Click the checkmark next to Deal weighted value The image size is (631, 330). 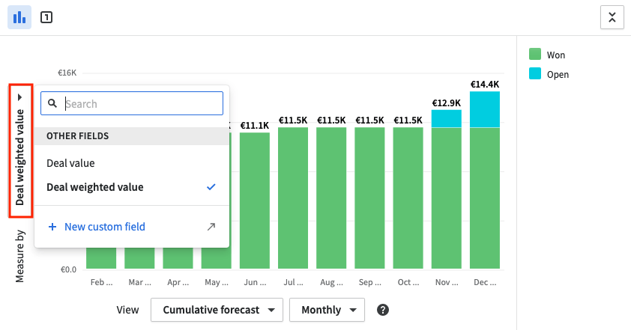pyautogui.click(x=211, y=187)
